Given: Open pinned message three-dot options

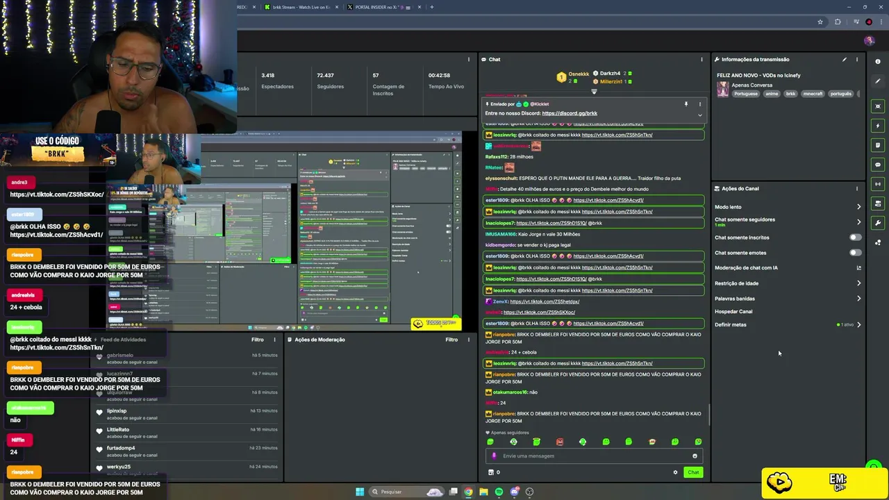Looking at the screenshot, I should [699, 104].
